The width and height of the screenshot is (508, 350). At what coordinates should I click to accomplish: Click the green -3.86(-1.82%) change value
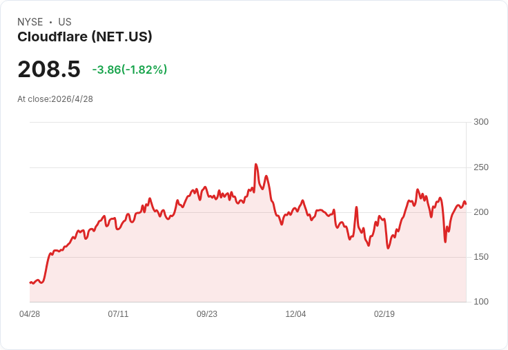pyautogui.click(x=130, y=70)
